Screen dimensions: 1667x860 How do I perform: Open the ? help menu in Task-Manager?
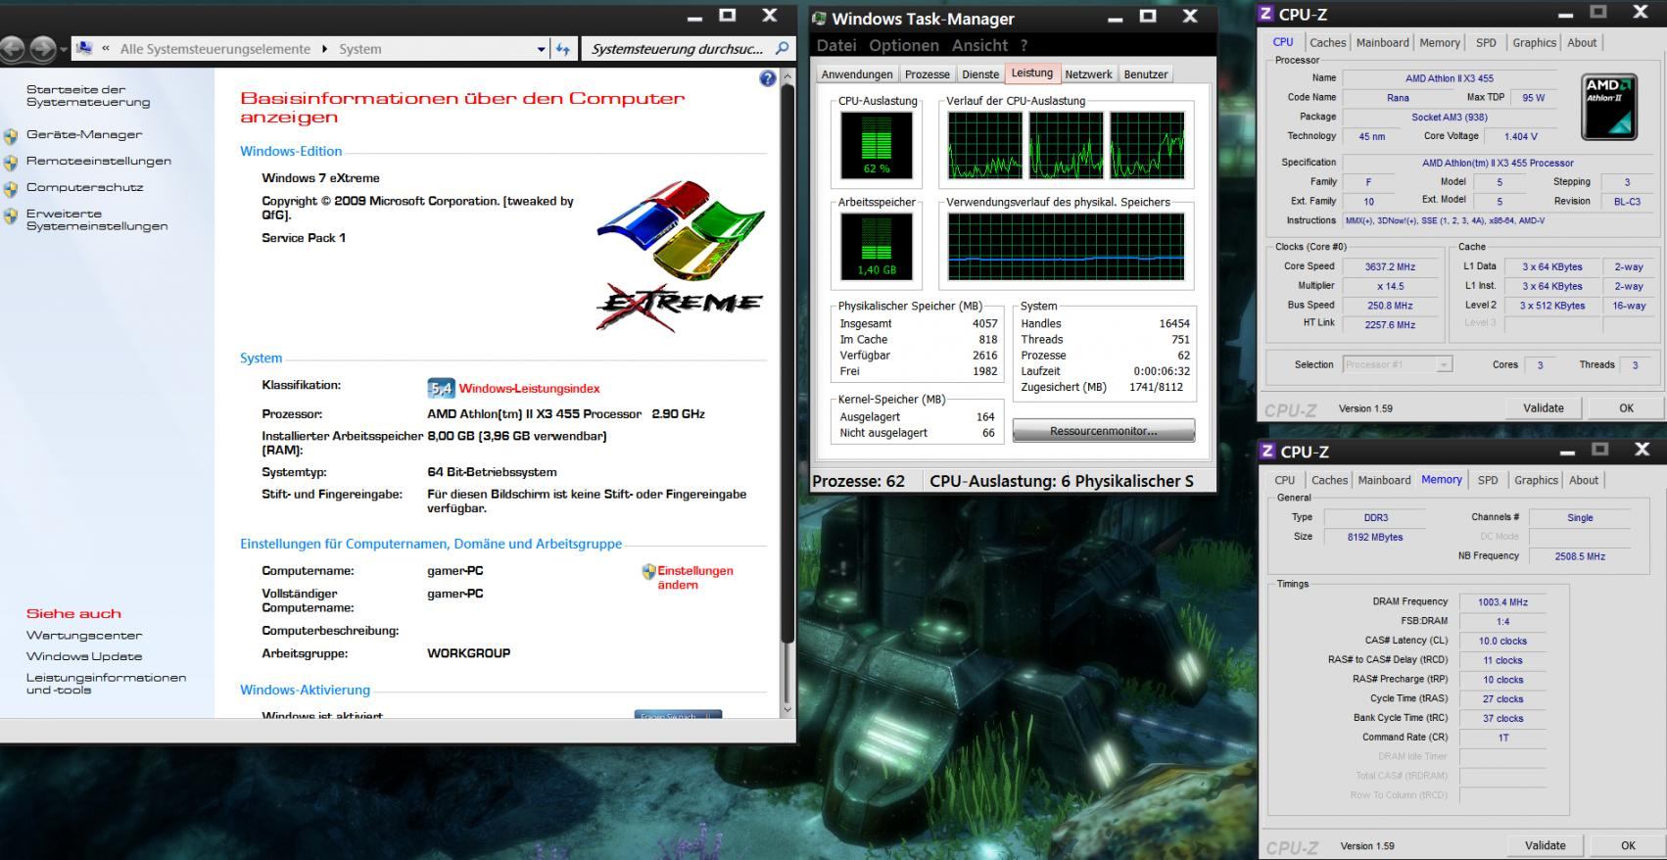(x=1024, y=45)
